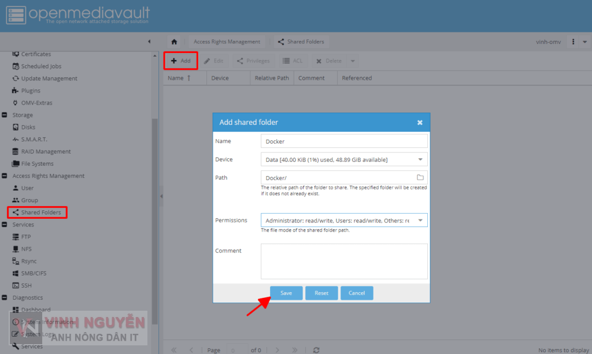Collapse the sidebar with the chevron icon
Viewport: 592px width, 354px height.
(x=149, y=42)
